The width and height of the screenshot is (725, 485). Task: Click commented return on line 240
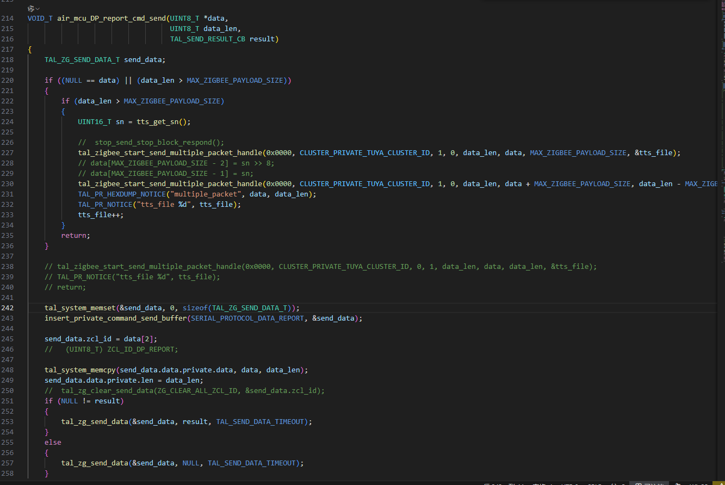click(x=65, y=287)
